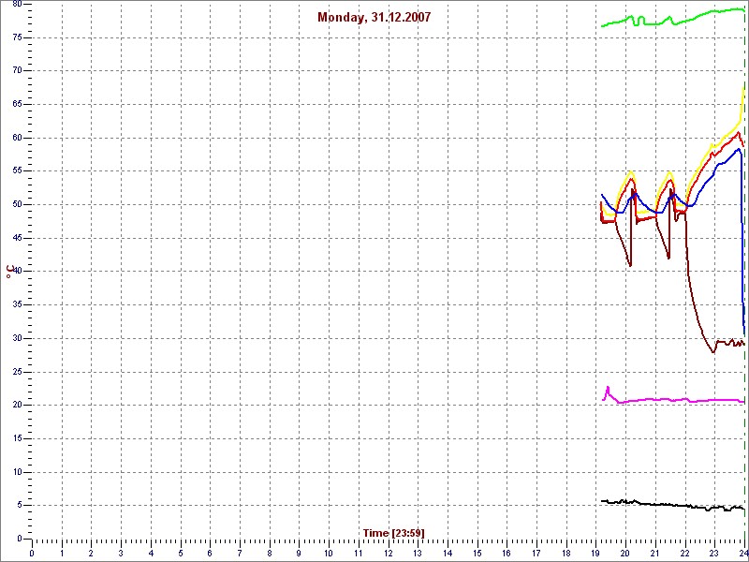Click the x-axis hour label 24
The width and height of the screenshot is (749, 562).
[x=743, y=555]
